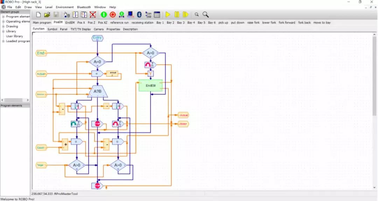The height and width of the screenshot is (201, 378).
Task: Open the Draw menu
Action: point(28,7)
